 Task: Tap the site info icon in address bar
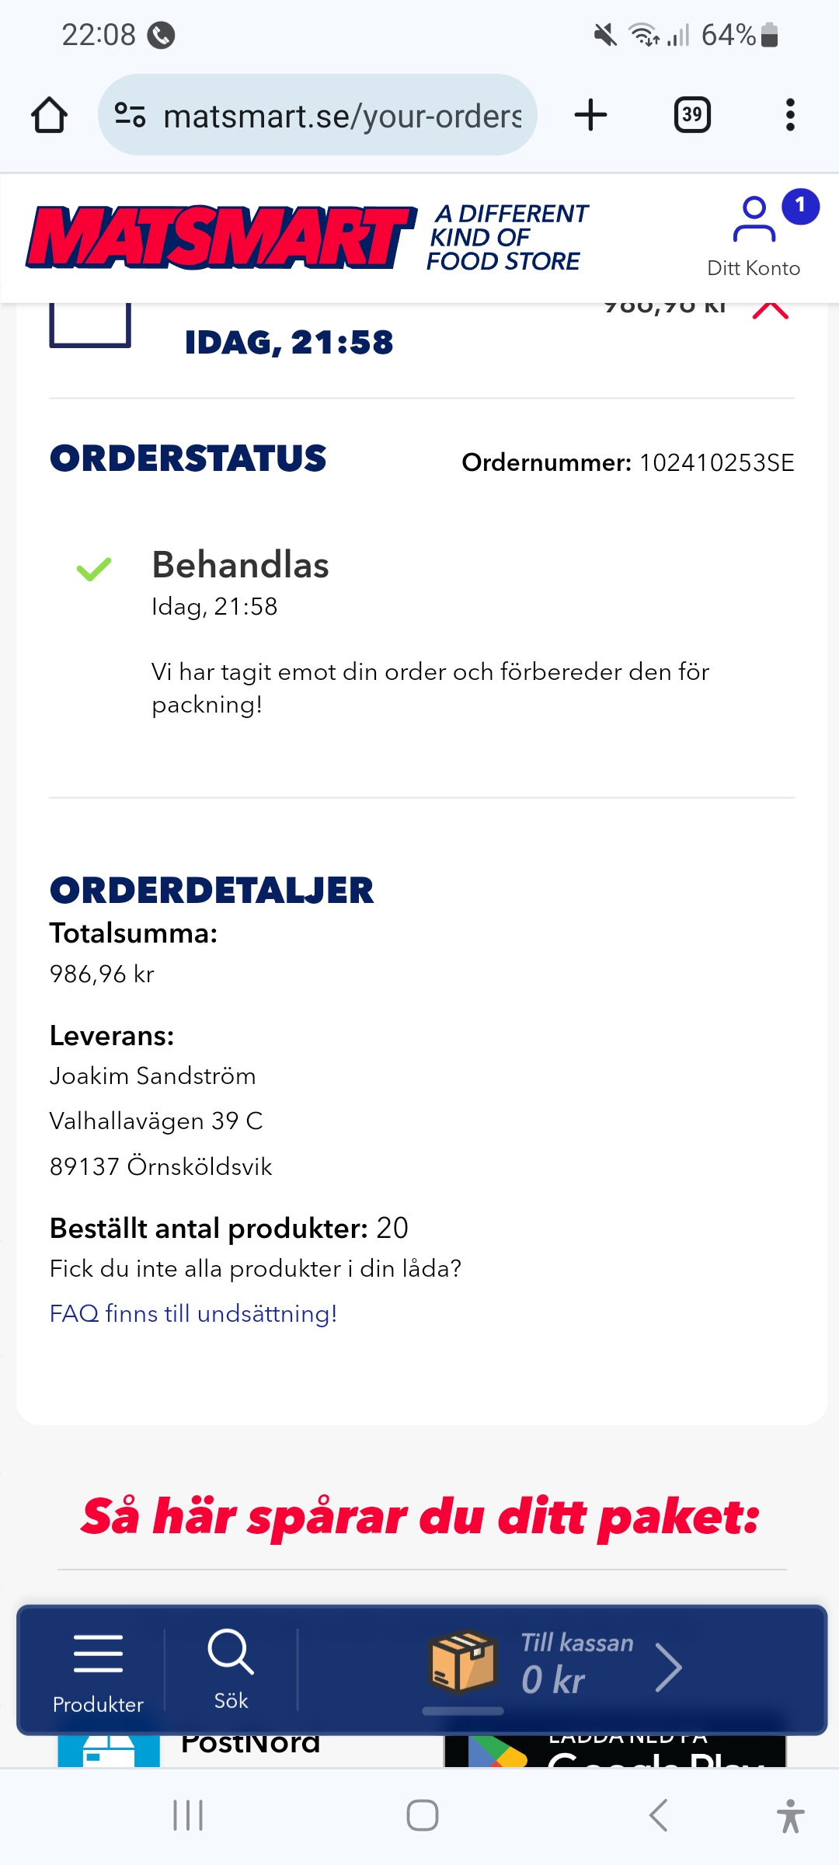pos(131,115)
